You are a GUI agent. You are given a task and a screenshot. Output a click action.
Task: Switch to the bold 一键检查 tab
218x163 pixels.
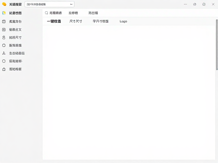[54, 21]
